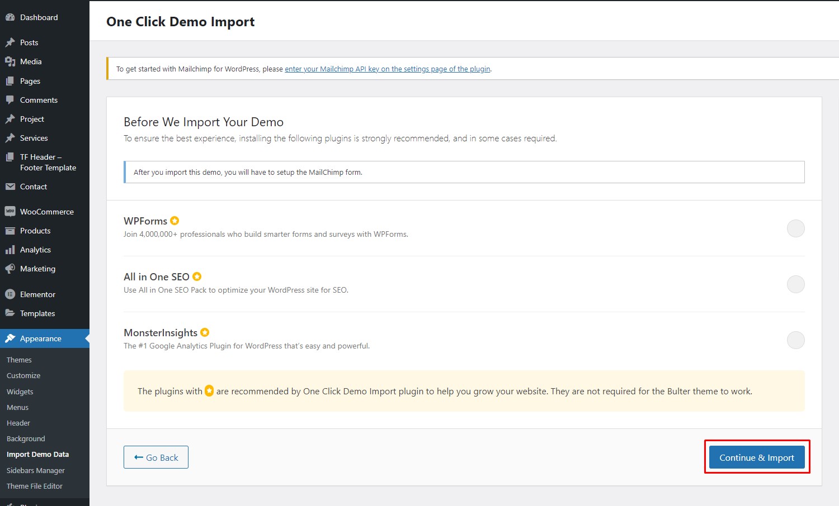Viewport: 839px width, 506px height.
Task: Click the Analytics bar chart icon
Action: (10, 250)
